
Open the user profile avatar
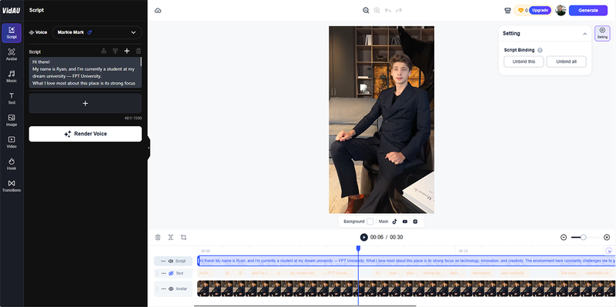(x=561, y=10)
